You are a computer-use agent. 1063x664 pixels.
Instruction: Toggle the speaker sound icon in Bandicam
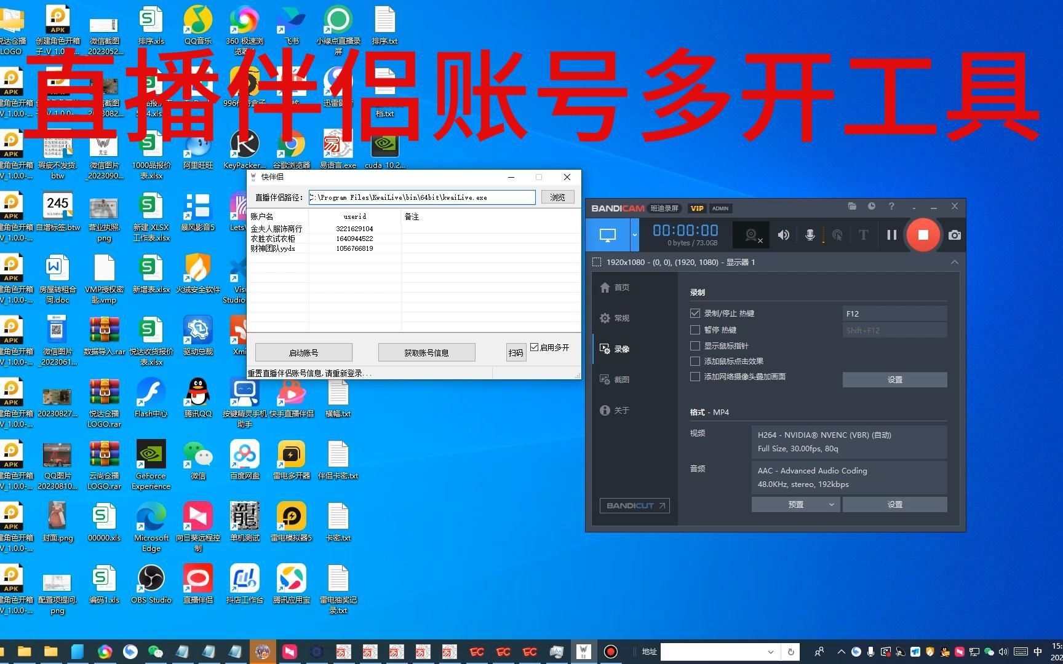pos(783,235)
